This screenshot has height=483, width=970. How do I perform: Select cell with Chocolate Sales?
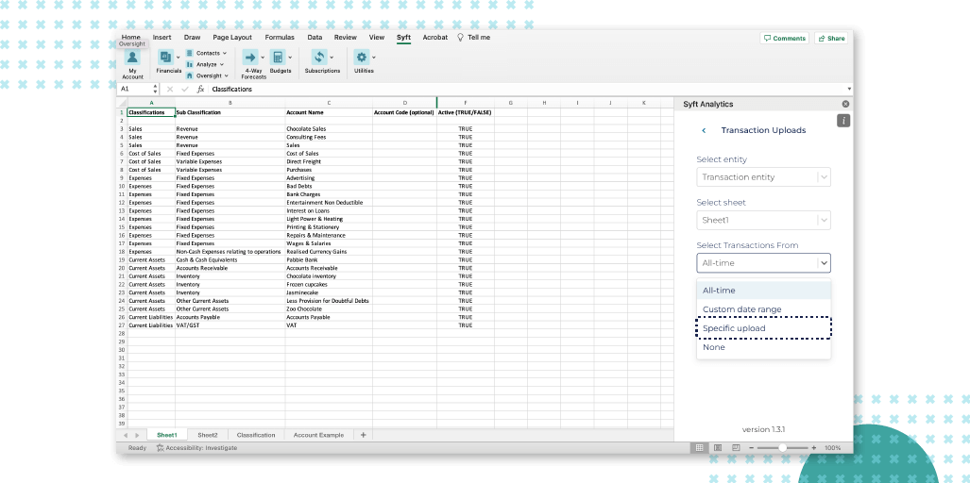[329, 128]
